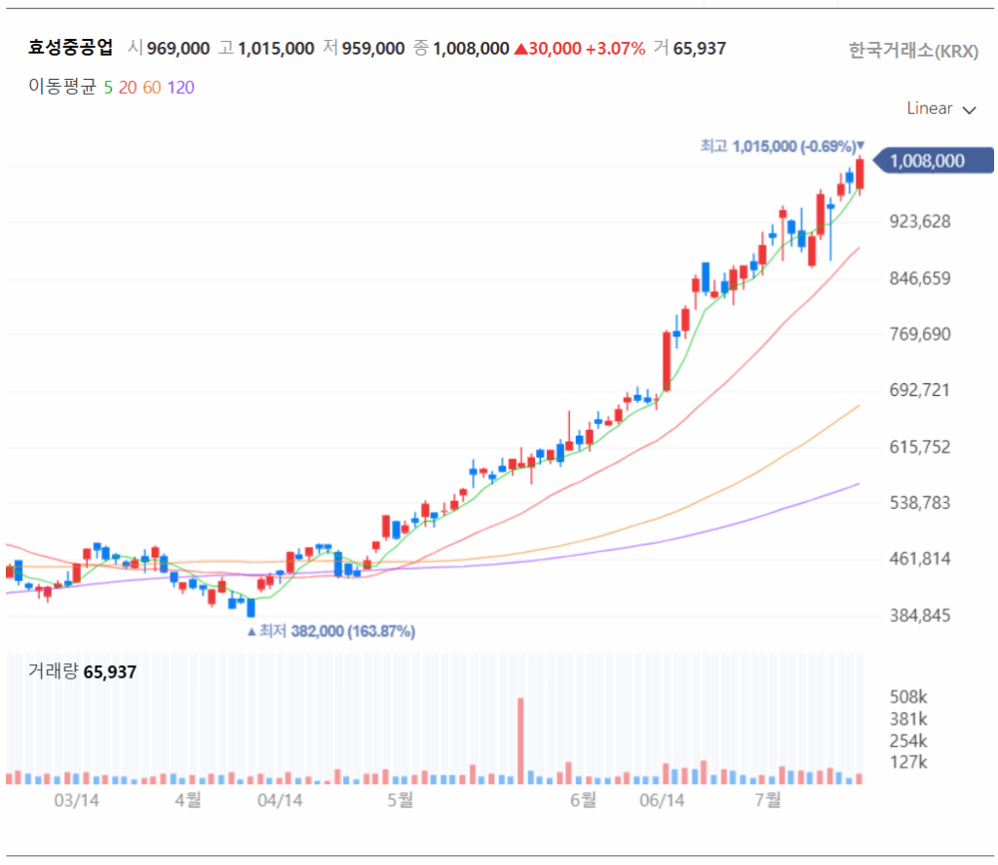
Task: Click the latest red candlestick on chart
Action: (x=860, y=174)
